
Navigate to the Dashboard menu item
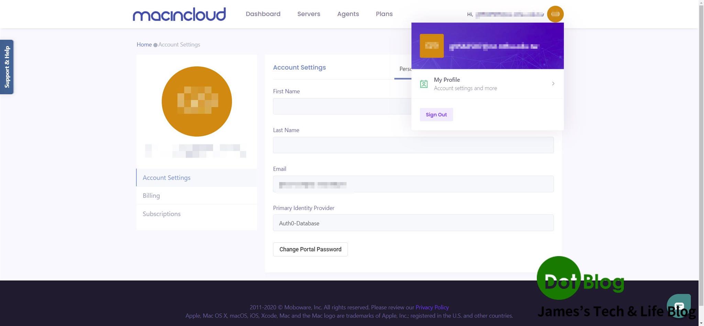(263, 14)
